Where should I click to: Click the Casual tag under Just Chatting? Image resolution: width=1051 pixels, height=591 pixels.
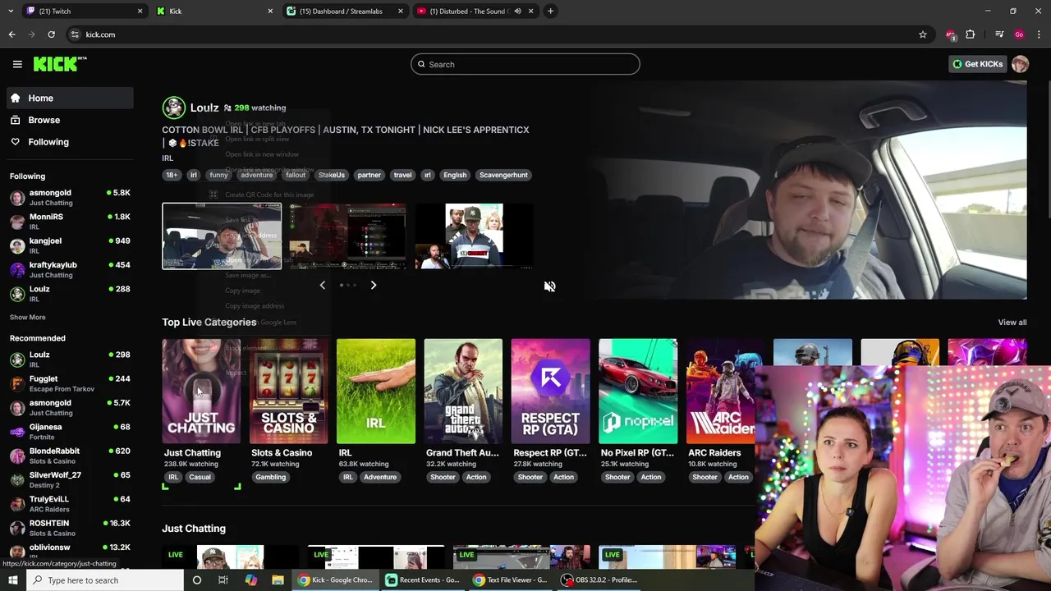(x=200, y=477)
